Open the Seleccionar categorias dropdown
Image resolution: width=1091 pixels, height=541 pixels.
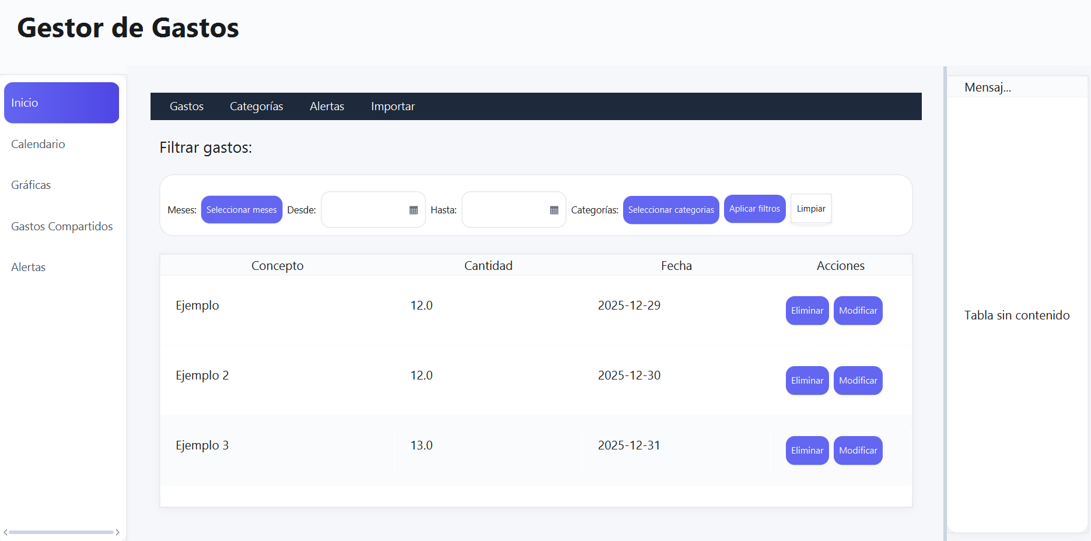coord(671,210)
